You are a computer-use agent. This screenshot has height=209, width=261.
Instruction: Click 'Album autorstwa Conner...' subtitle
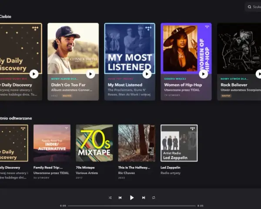(72, 90)
